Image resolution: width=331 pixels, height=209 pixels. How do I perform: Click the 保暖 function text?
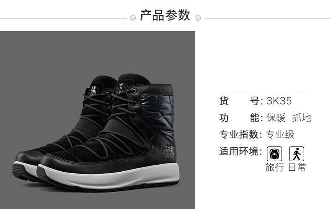[x=276, y=118]
